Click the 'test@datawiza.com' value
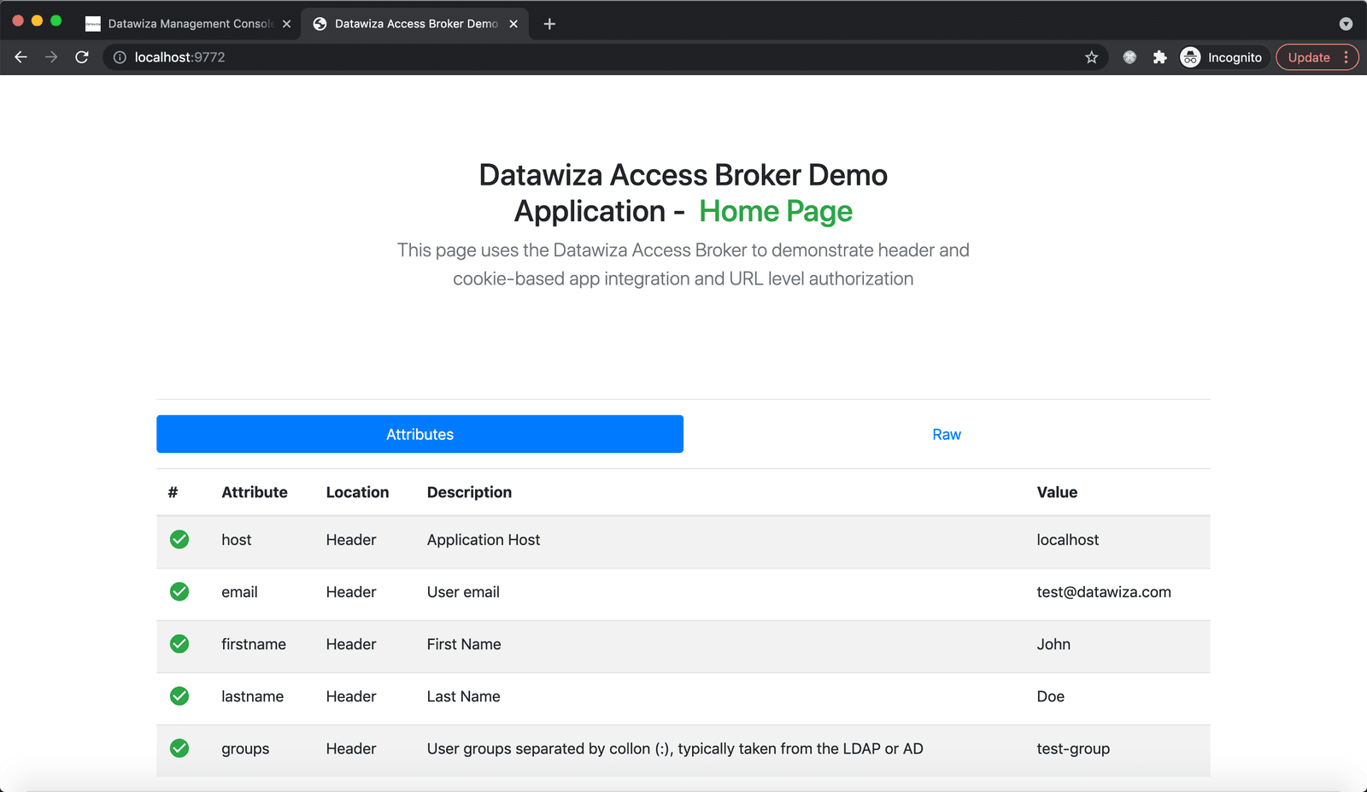The image size is (1367, 792). click(x=1104, y=592)
